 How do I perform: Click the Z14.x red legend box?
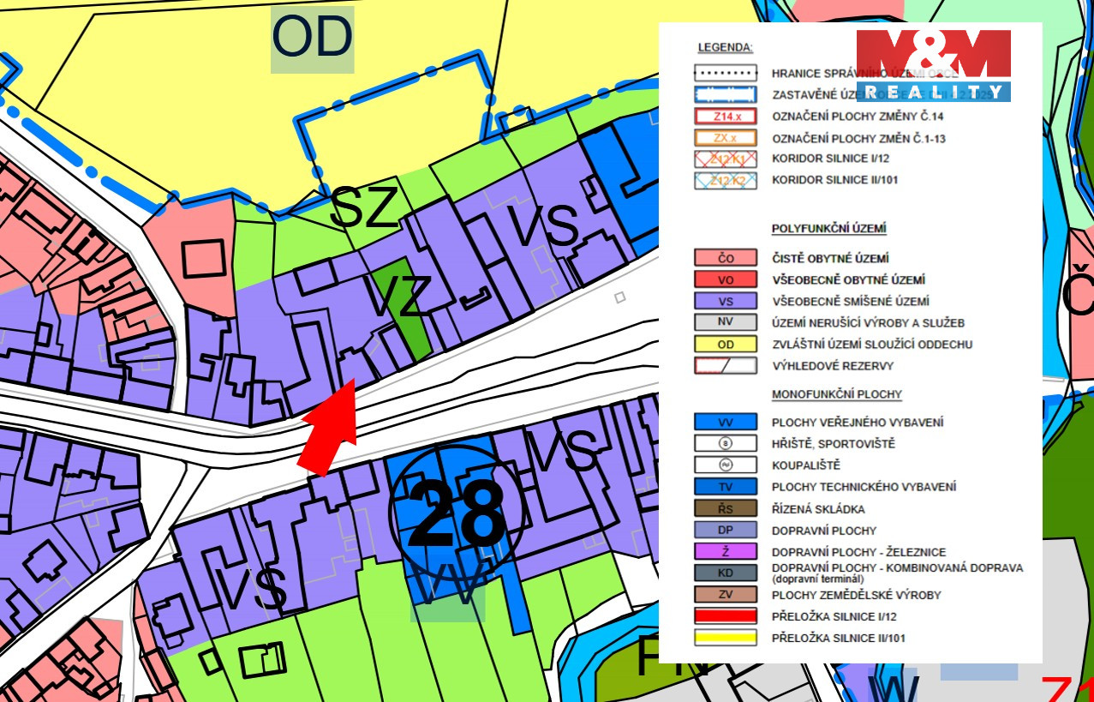[725, 117]
